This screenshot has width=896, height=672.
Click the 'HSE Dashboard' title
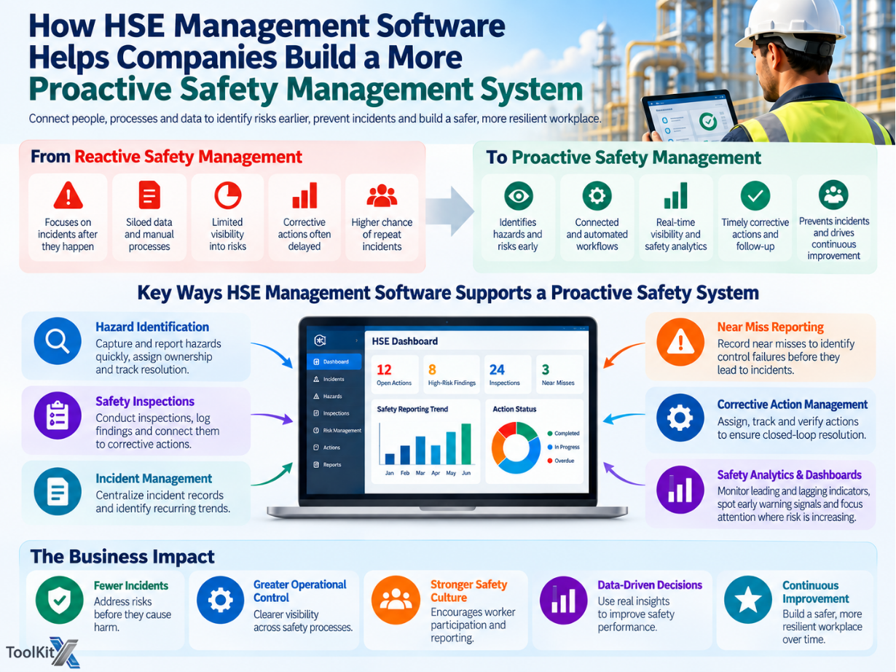coord(404,340)
